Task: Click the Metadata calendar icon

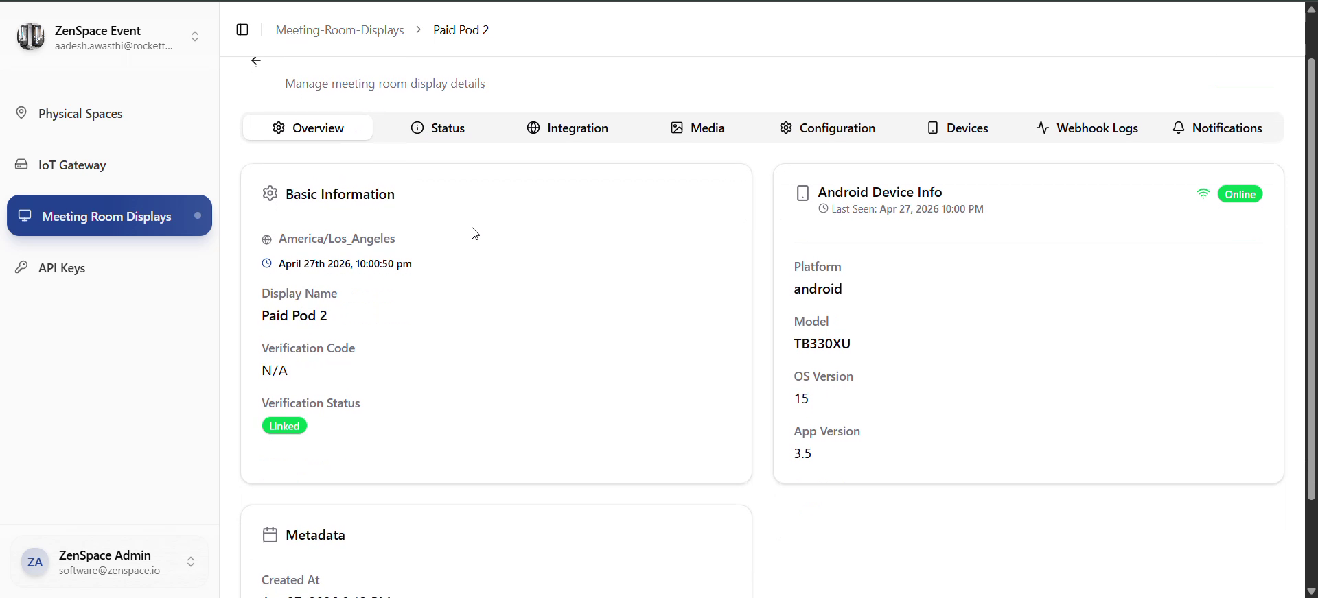Action: [x=270, y=534]
